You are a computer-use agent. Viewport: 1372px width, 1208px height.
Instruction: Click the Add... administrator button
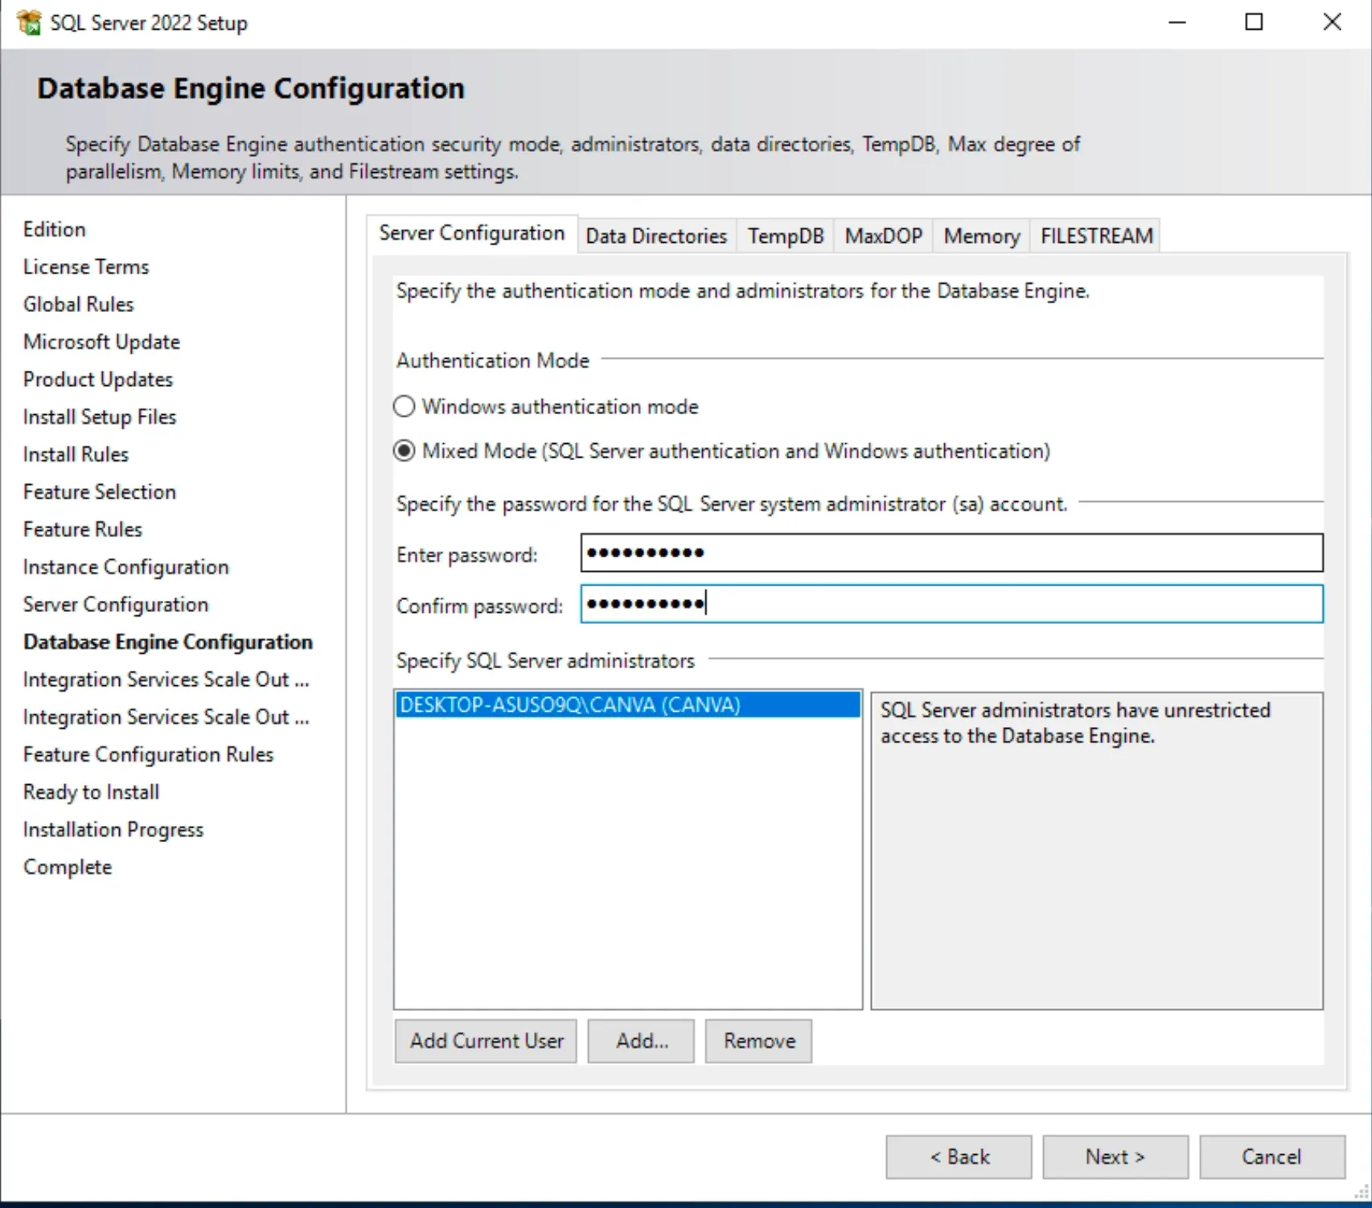point(641,1041)
